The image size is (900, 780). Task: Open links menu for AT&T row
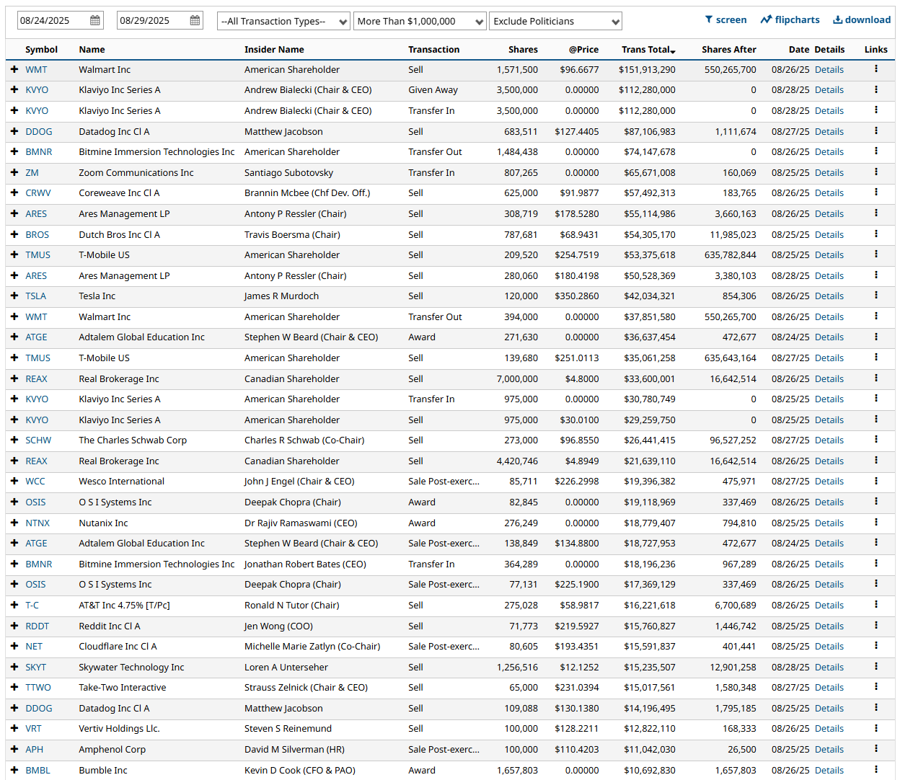coord(876,605)
